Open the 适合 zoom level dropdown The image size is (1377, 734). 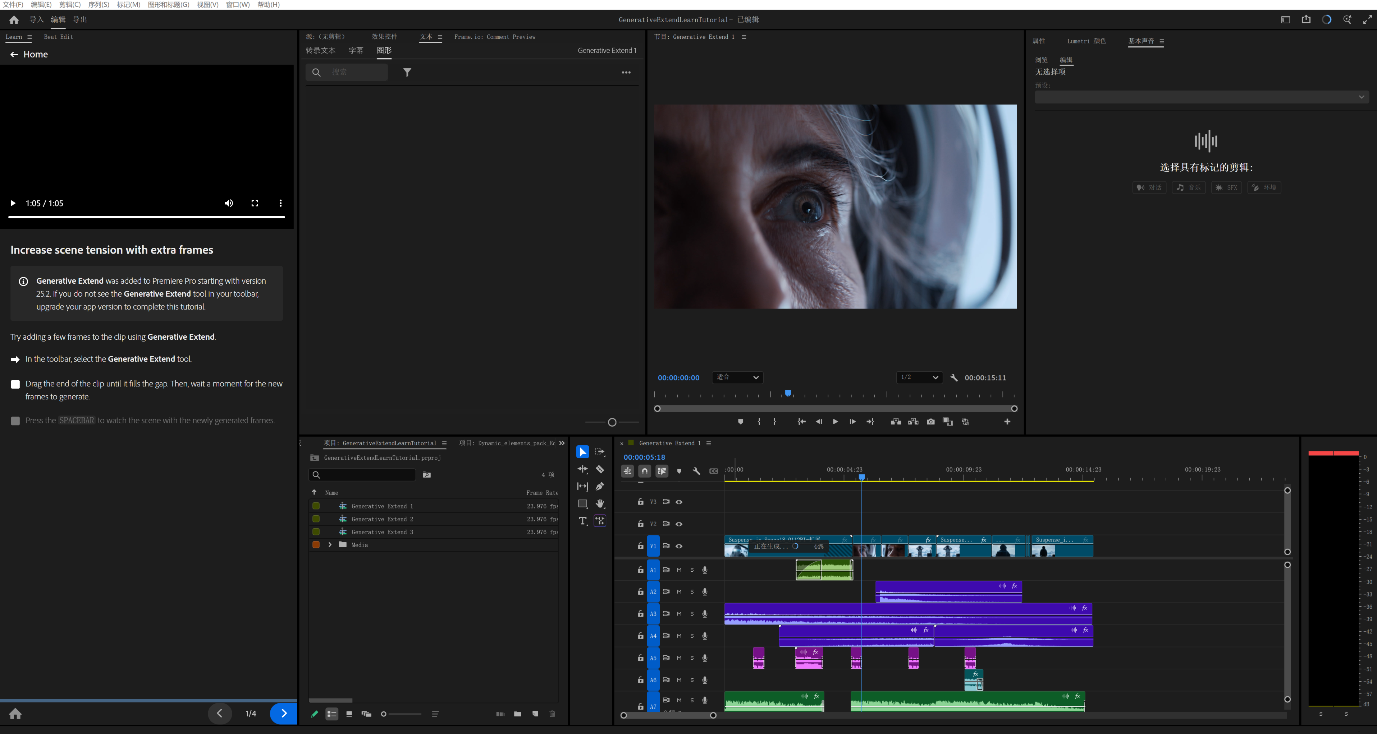737,377
